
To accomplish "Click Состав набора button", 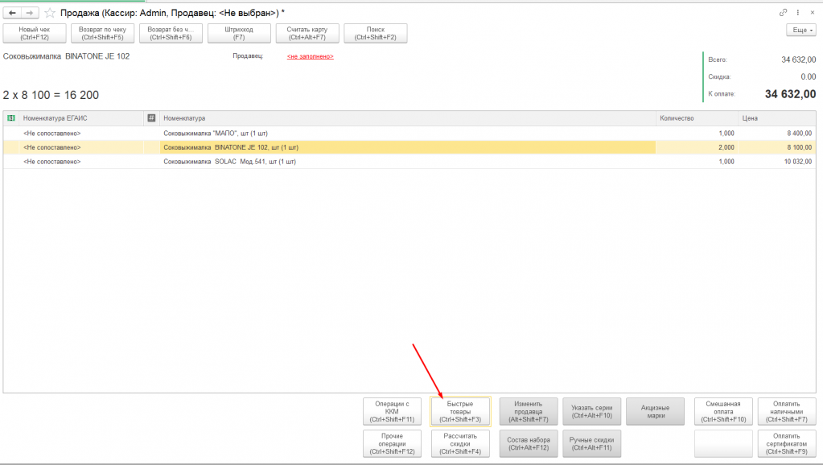I will 529,443.
